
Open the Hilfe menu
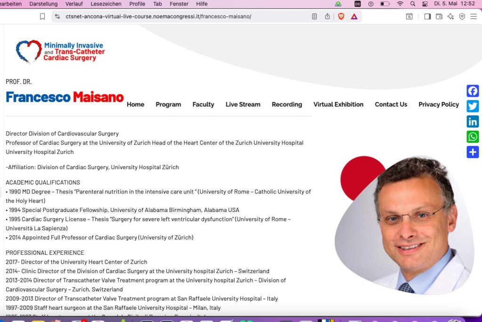(x=201, y=4)
